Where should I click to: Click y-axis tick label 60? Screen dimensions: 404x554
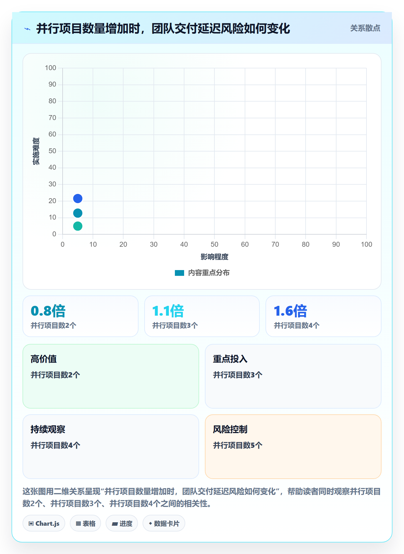[x=52, y=134]
